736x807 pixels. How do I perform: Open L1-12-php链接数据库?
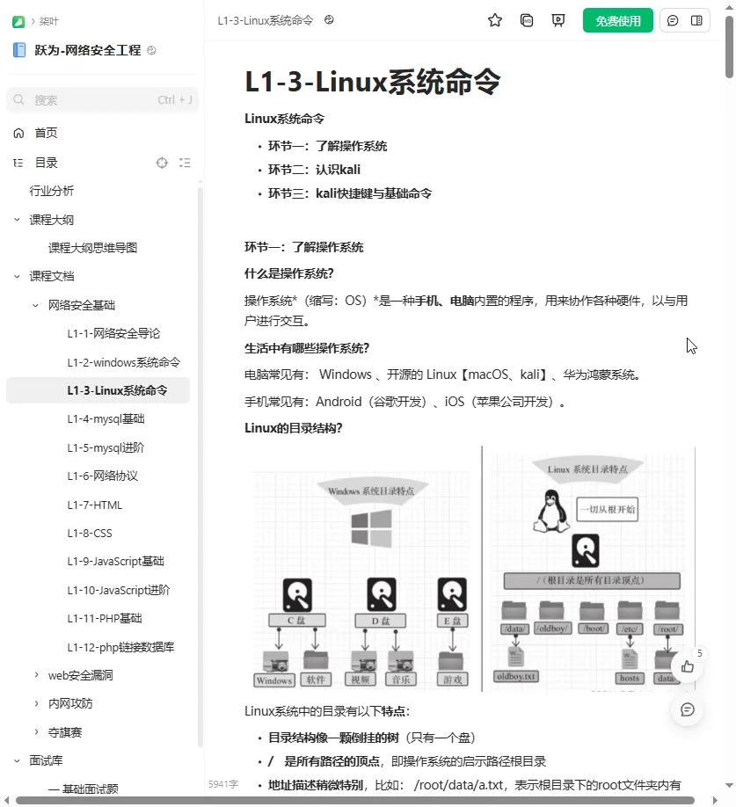121,648
